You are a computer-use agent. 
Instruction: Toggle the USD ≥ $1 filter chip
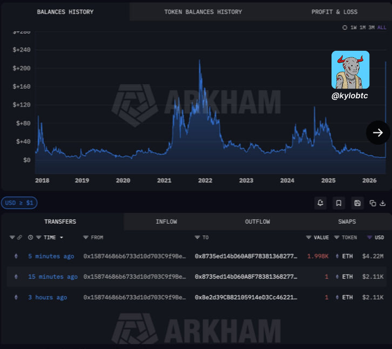pos(19,203)
